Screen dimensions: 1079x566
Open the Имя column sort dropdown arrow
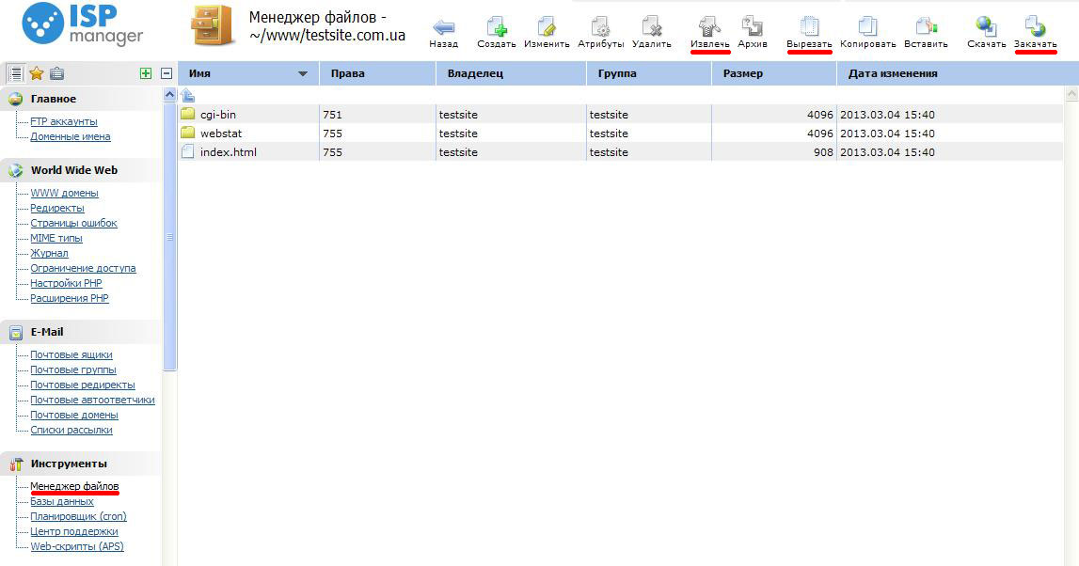tap(303, 73)
